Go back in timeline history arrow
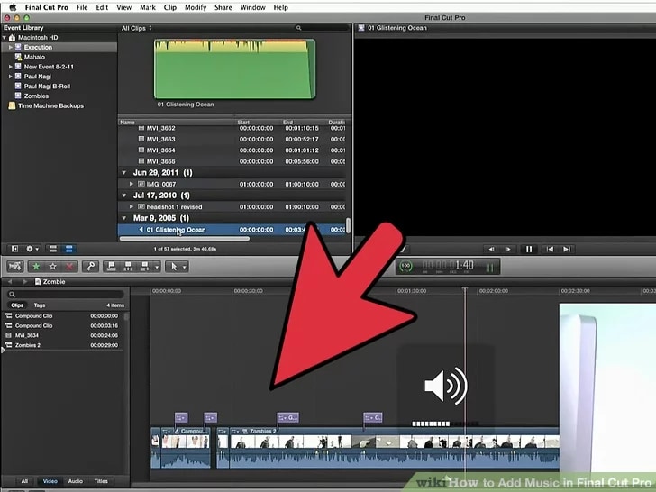Image resolution: width=656 pixels, height=492 pixels. coord(10,281)
